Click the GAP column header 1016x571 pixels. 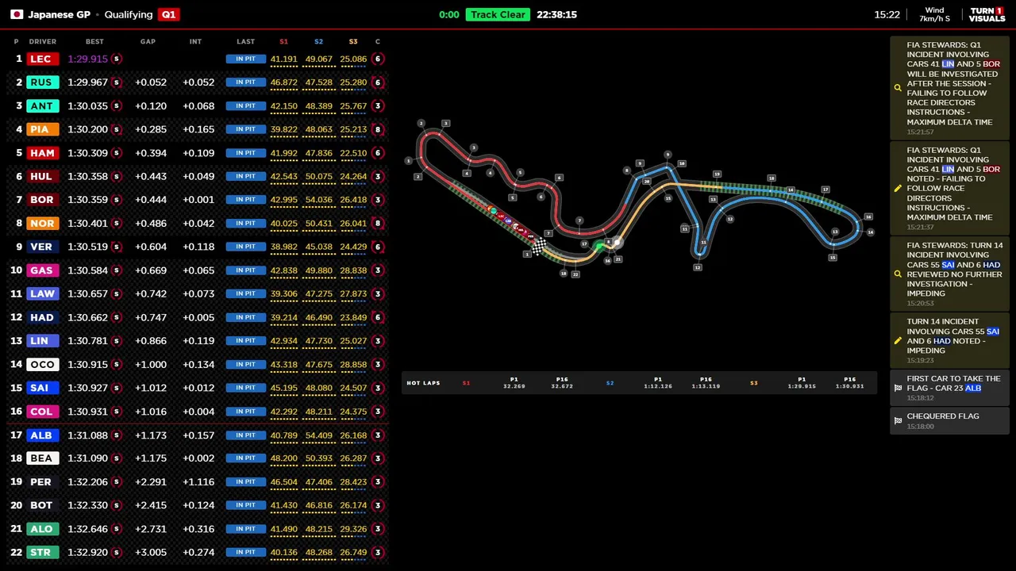[148, 41]
